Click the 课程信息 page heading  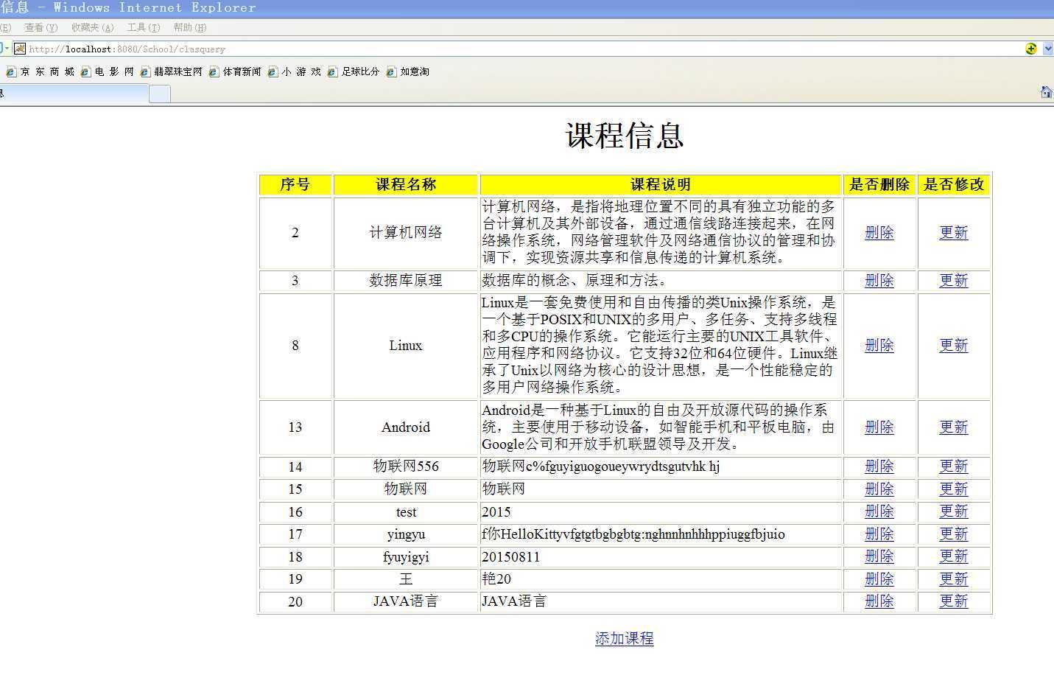click(625, 136)
